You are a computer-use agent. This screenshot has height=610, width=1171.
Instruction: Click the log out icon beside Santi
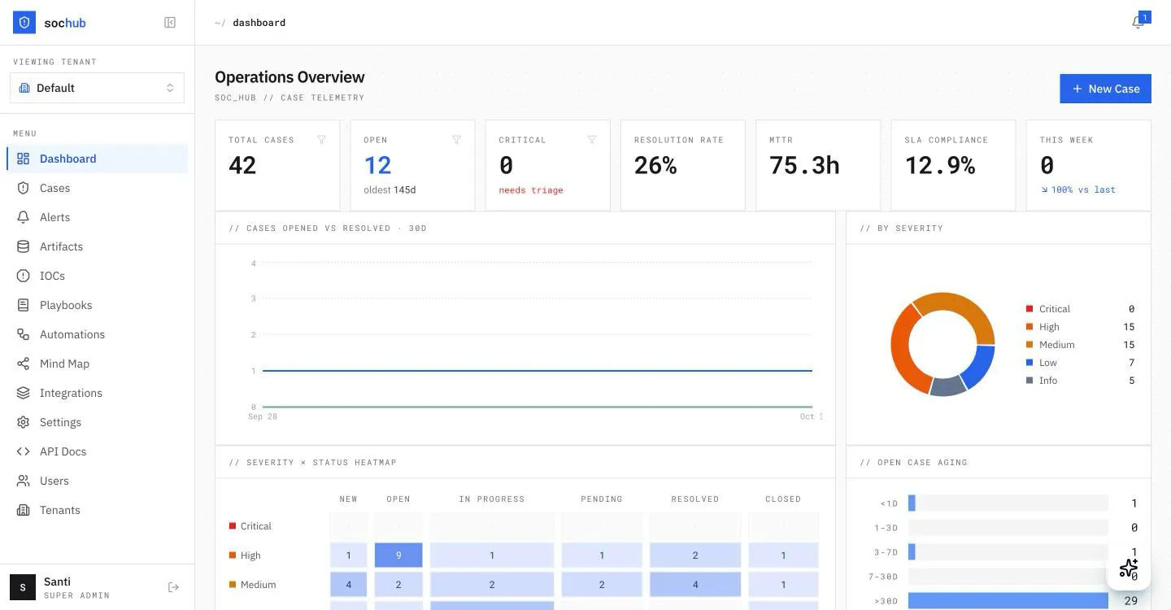tap(173, 587)
